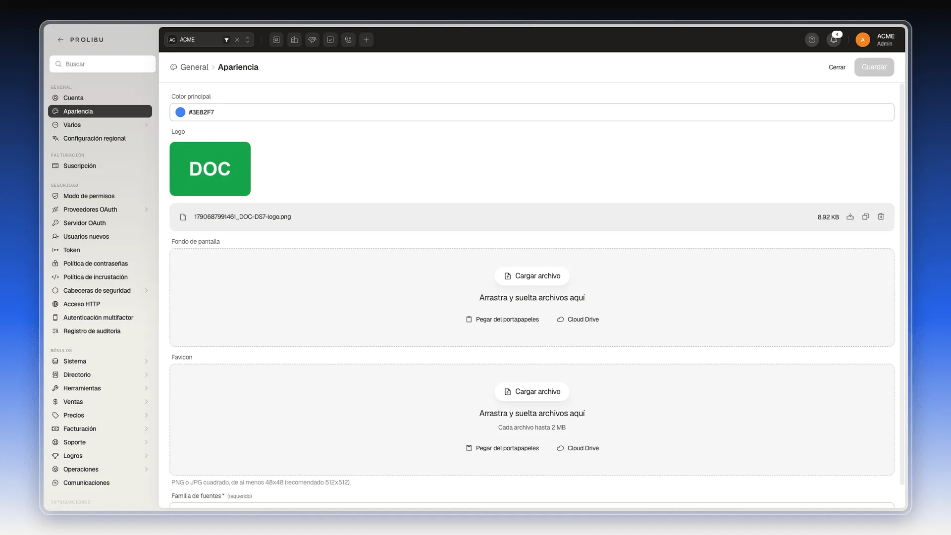Viewport: 951px width, 535px height.
Task: Click the file icon beside logo filename
Action: pos(183,217)
